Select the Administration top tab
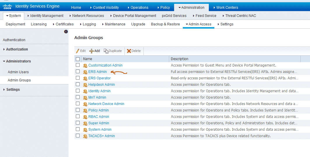Image resolution: width=310 pixels, height=157 pixels. point(191,8)
